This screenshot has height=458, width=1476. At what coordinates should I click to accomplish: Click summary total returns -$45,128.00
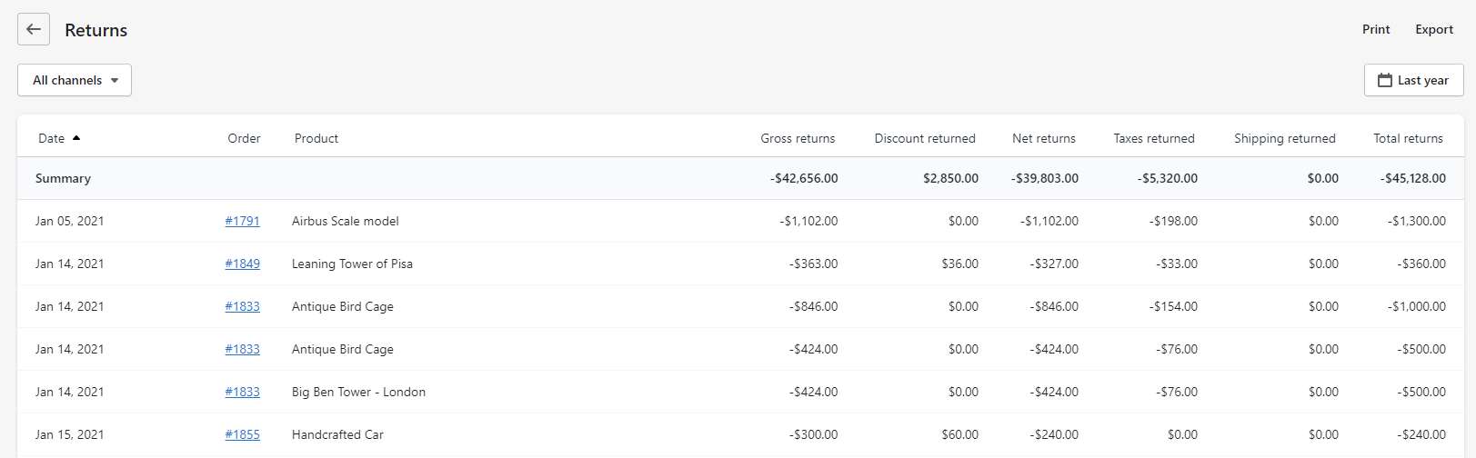click(x=1412, y=178)
